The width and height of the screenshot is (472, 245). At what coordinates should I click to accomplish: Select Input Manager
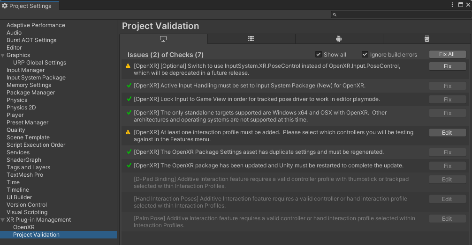coord(26,70)
